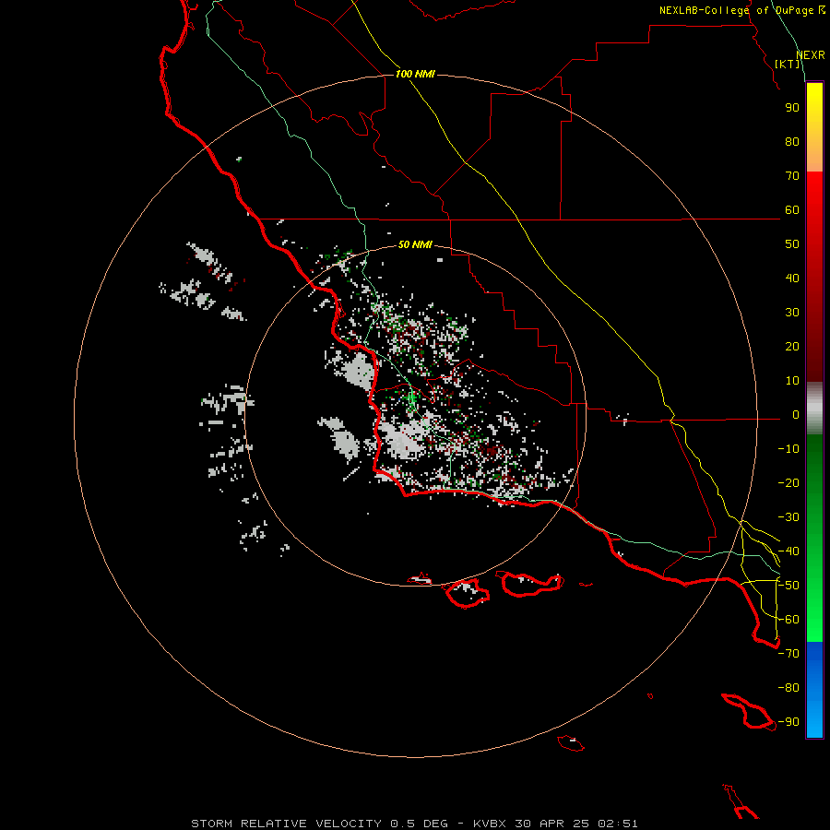Click the 20 value on the velocity scale
Image resolution: width=830 pixels, height=830 pixels.
792,347
